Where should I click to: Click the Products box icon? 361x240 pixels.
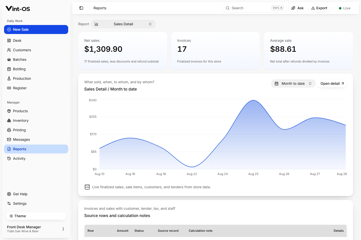click(x=9, y=111)
